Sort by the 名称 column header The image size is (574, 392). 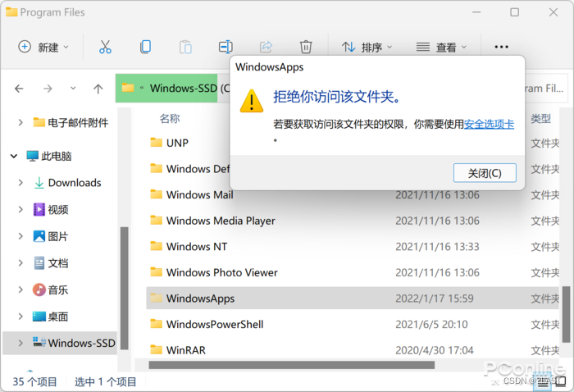170,119
